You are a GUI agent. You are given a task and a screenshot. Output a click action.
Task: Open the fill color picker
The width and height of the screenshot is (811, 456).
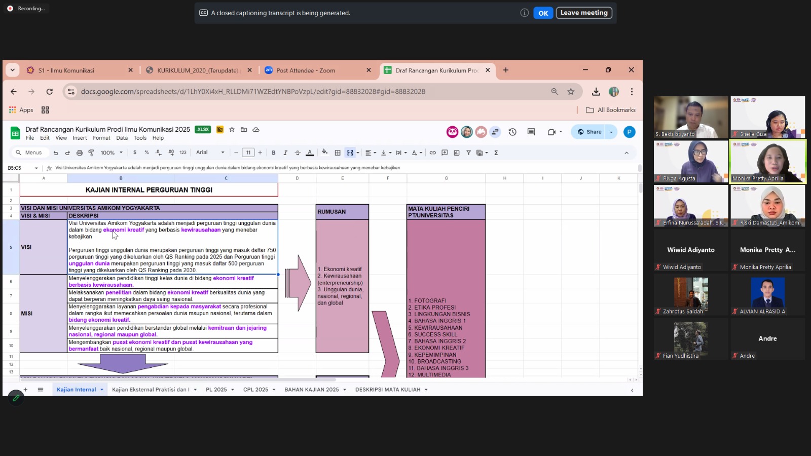pos(324,153)
